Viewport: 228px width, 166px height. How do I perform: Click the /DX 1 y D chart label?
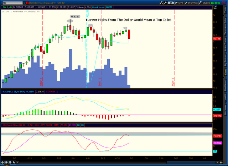7,7
